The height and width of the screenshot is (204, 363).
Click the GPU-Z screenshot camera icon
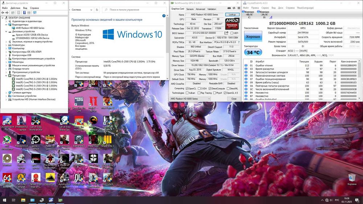pos(229,8)
